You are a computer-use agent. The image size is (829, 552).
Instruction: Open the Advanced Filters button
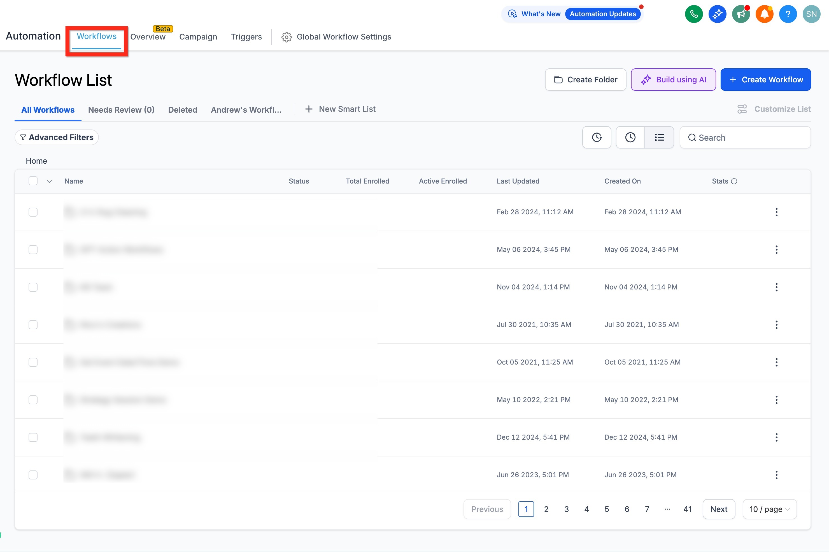click(x=57, y=137)
